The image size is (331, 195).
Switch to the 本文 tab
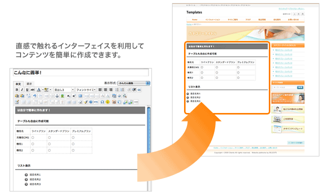pyautogui.click(x=19, y=84)
